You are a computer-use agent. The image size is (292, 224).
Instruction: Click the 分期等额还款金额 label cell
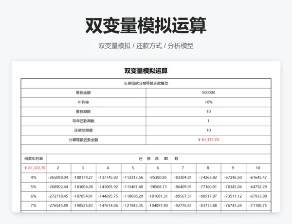(x=83, y=140)
